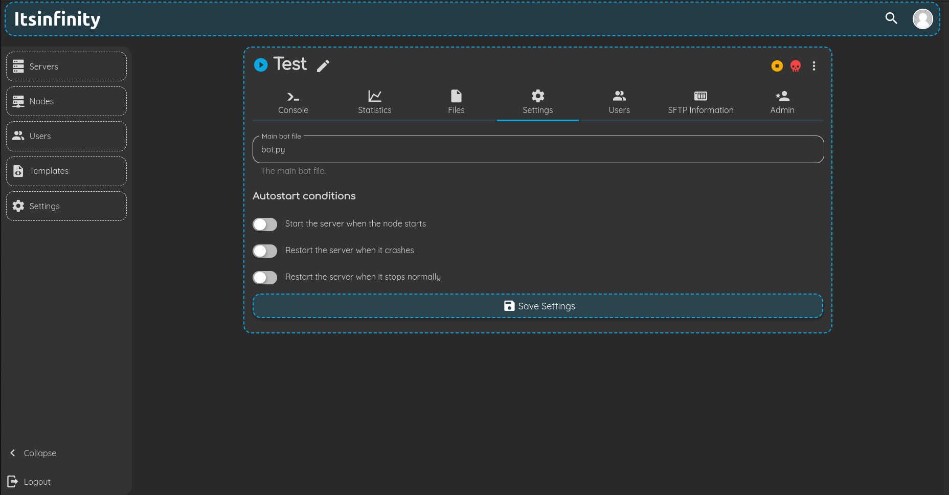Screen dimensions: 949x495
Task: Open Settings in the sidebar
Action: tap(66, 206)
